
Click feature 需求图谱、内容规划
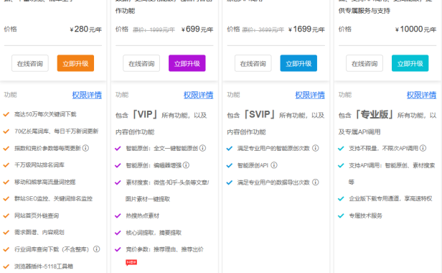(x=39, y=232)
